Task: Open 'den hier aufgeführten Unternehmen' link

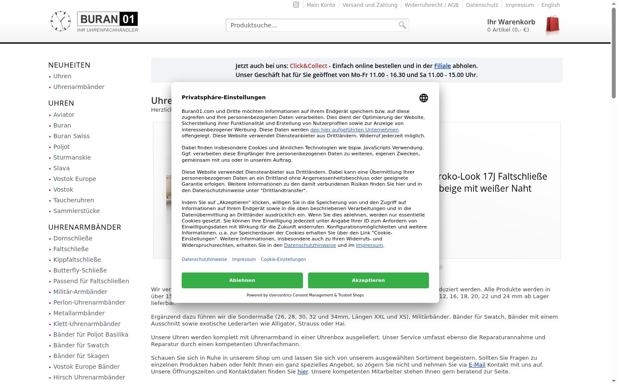Action: [354, 130]
